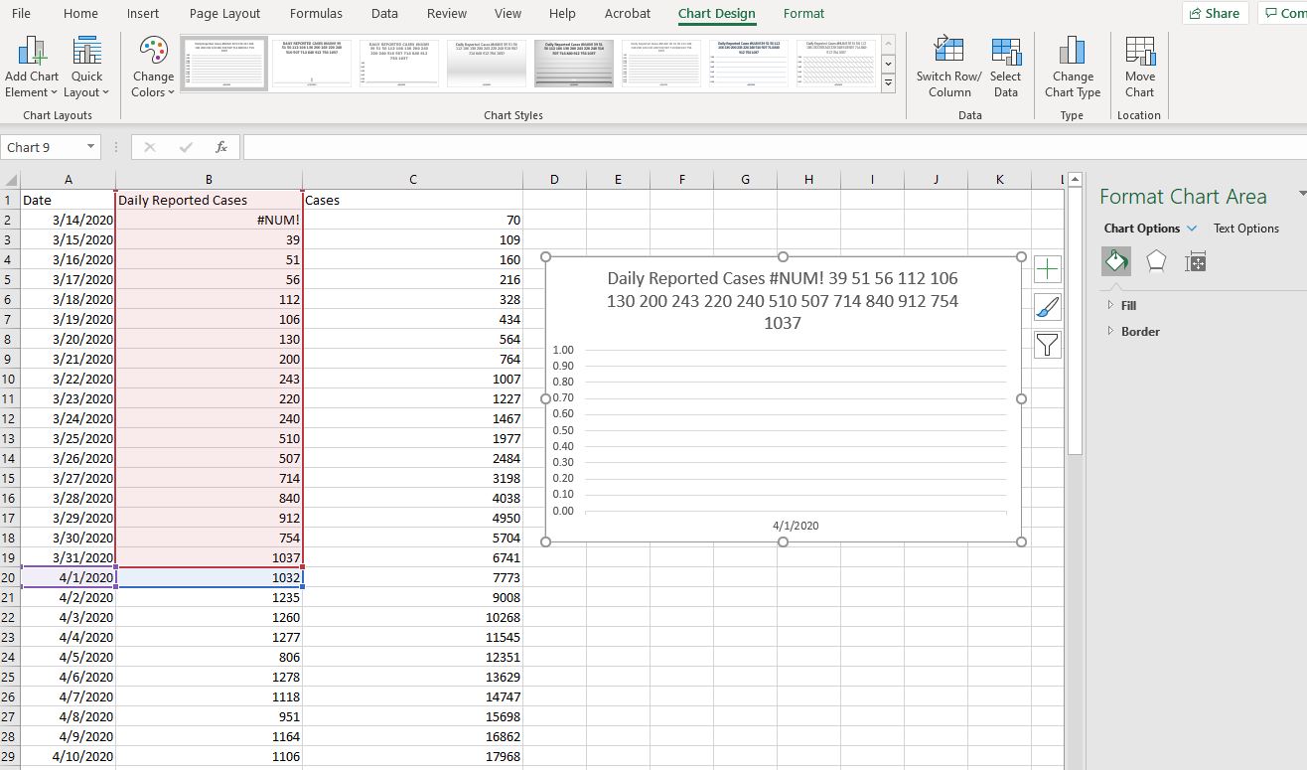Switch to Home tab
This screenshot has width=1307, height=770.
pyautogui.click(x=80, y=13)
